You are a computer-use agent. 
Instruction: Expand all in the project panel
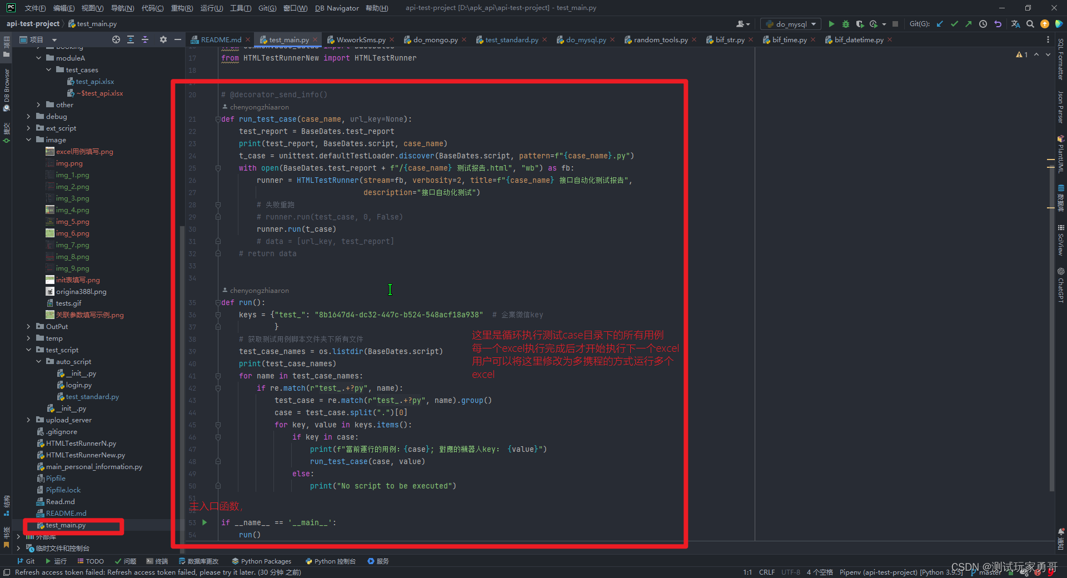(x=131, y=39)
